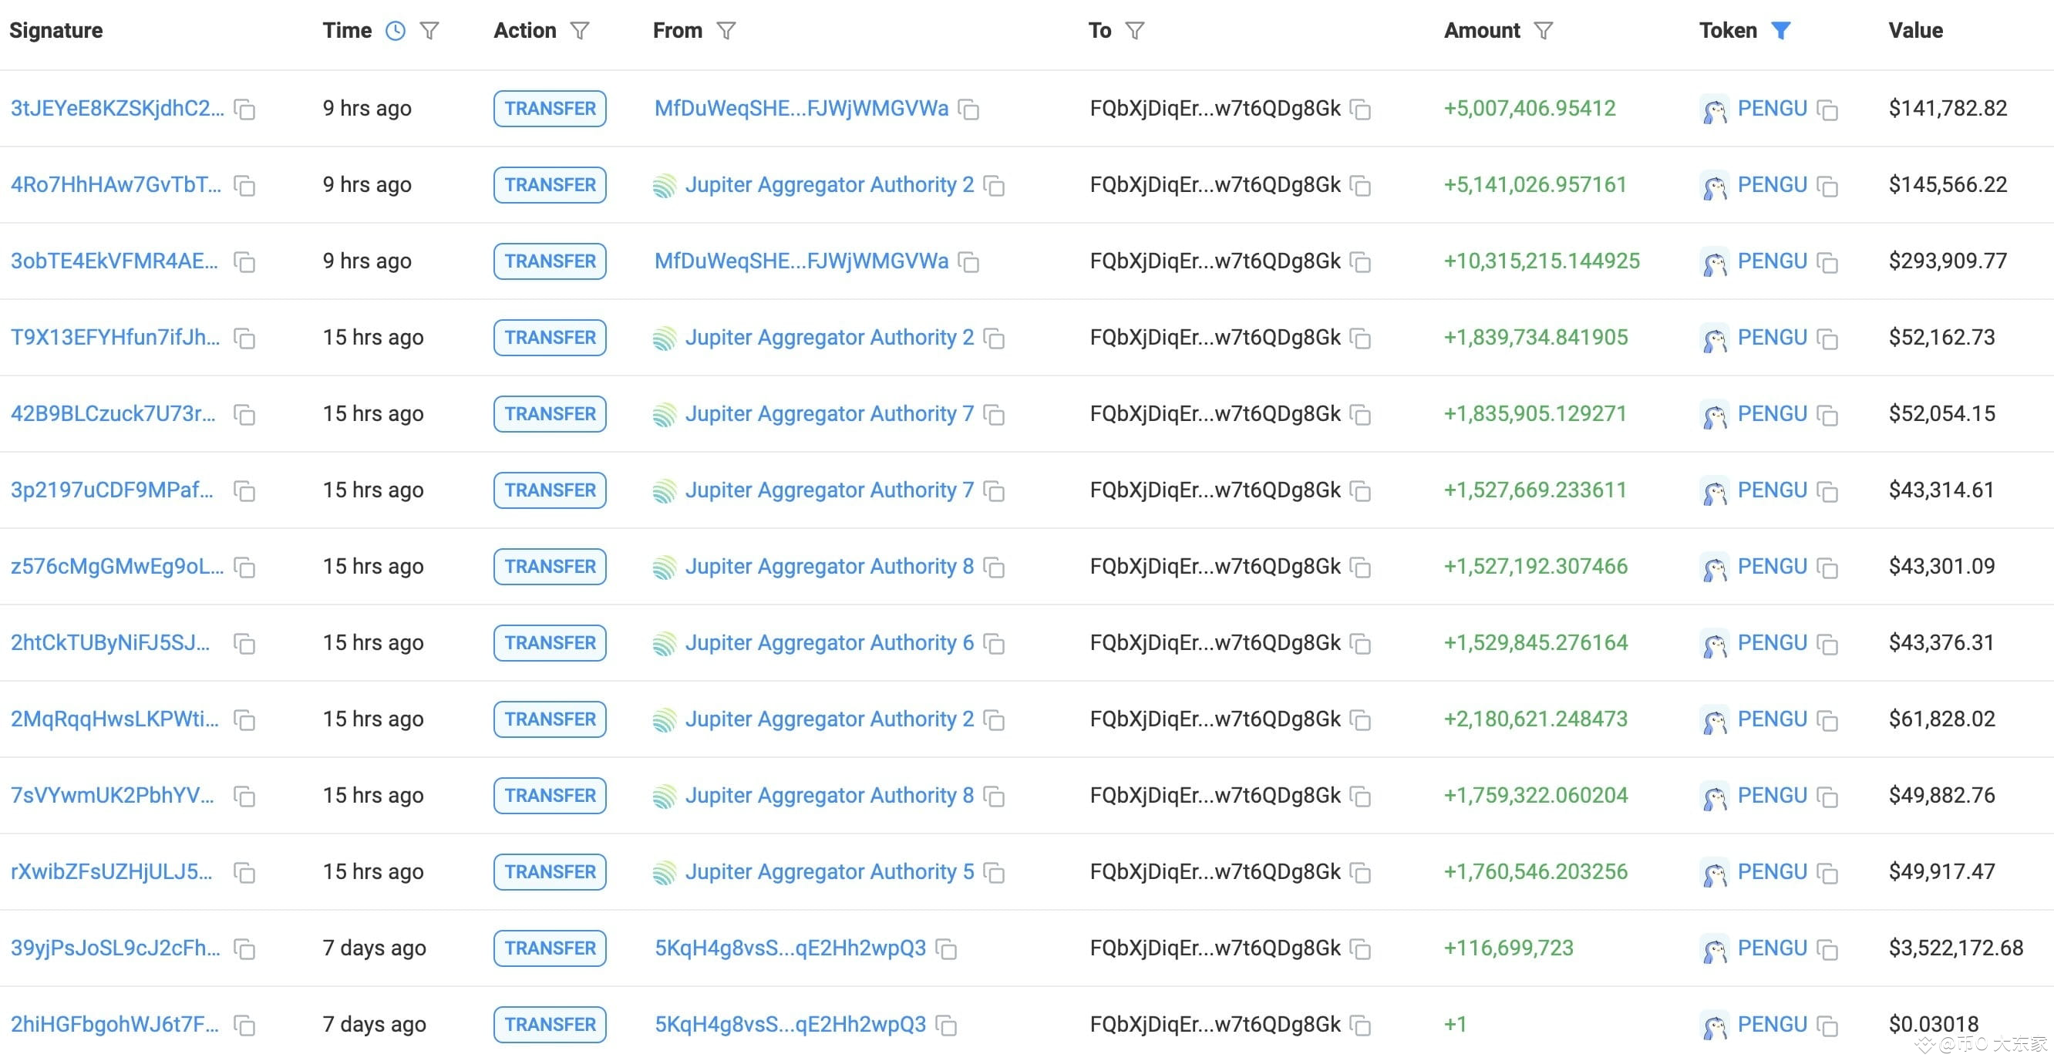Open the To column filter
The width and height of the screenshot is (2054, 1061).
(x=1135, y=31)
